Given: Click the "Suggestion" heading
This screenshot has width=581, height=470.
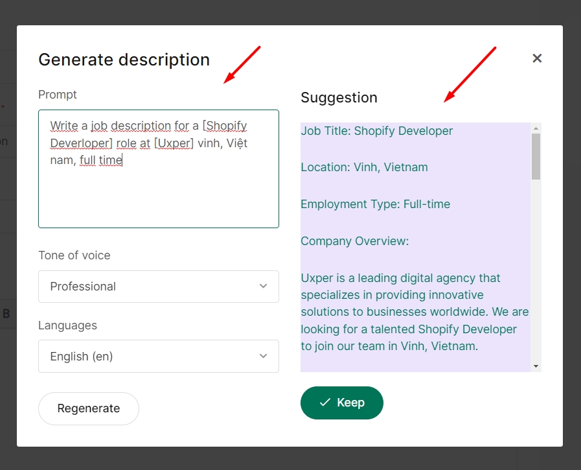Looking at the screenshot, I should (339, 98).
